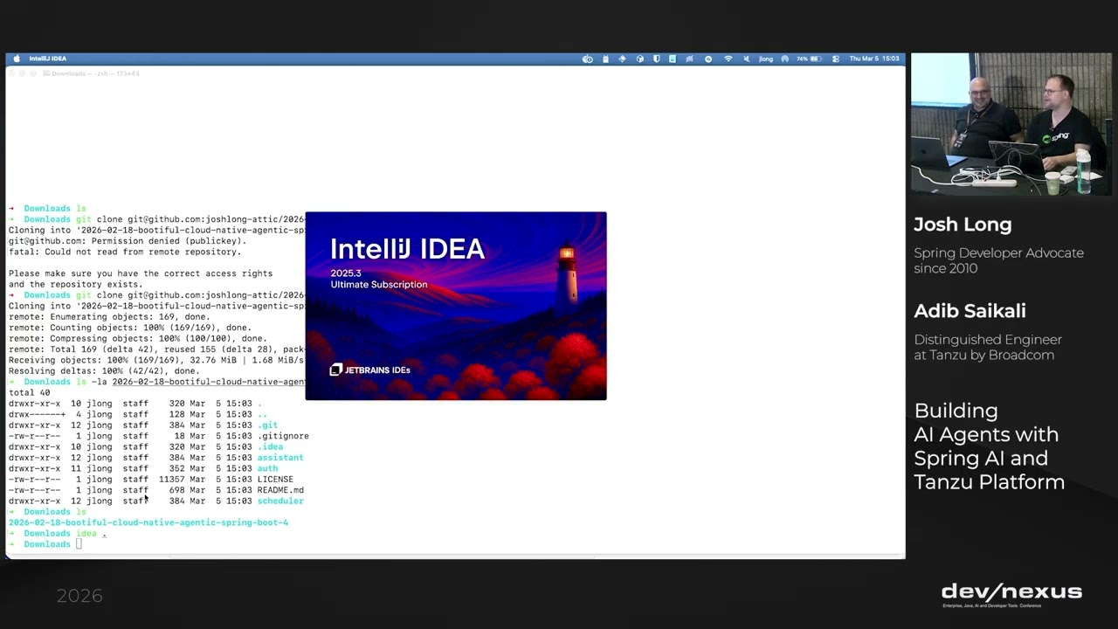Click the JetBrains IDEs logo on splash
Viewport: 1118px width, 629px height.
click(x=369, y=370)
